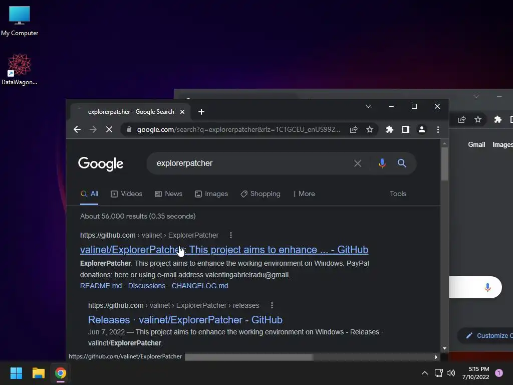Switch to the Images results tab
Screen dimensions: 513x385
[211, 194]
